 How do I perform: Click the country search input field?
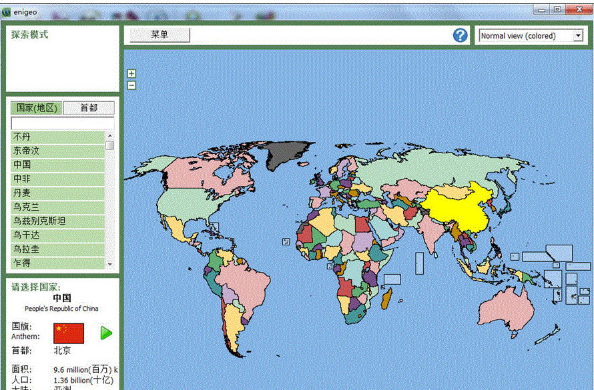[62, 123]
